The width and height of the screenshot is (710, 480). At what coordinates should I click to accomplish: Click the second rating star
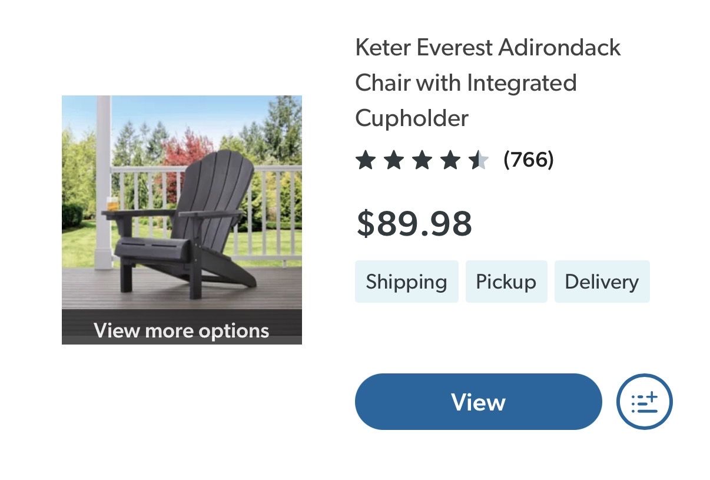[x=394, y=160]
